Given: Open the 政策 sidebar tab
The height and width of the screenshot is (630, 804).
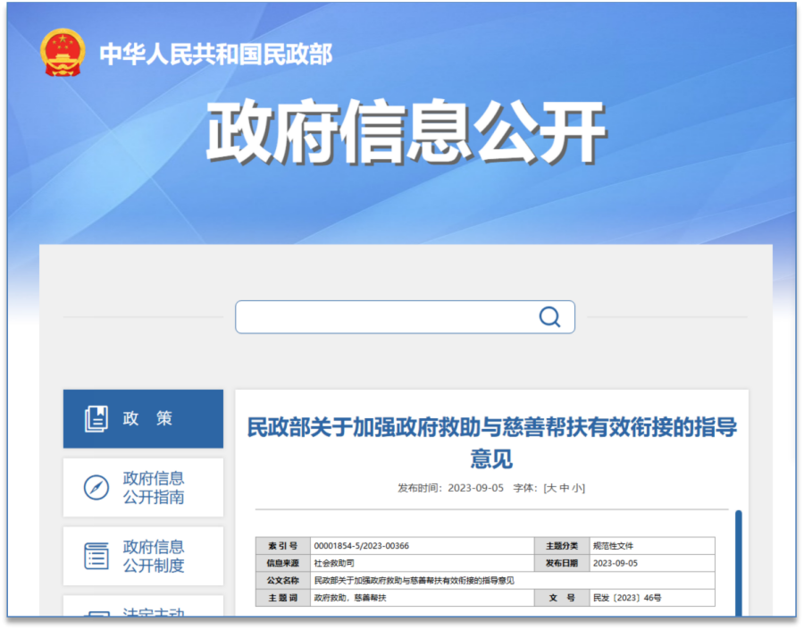Looking at the screenshot, I should click(143, 418).
